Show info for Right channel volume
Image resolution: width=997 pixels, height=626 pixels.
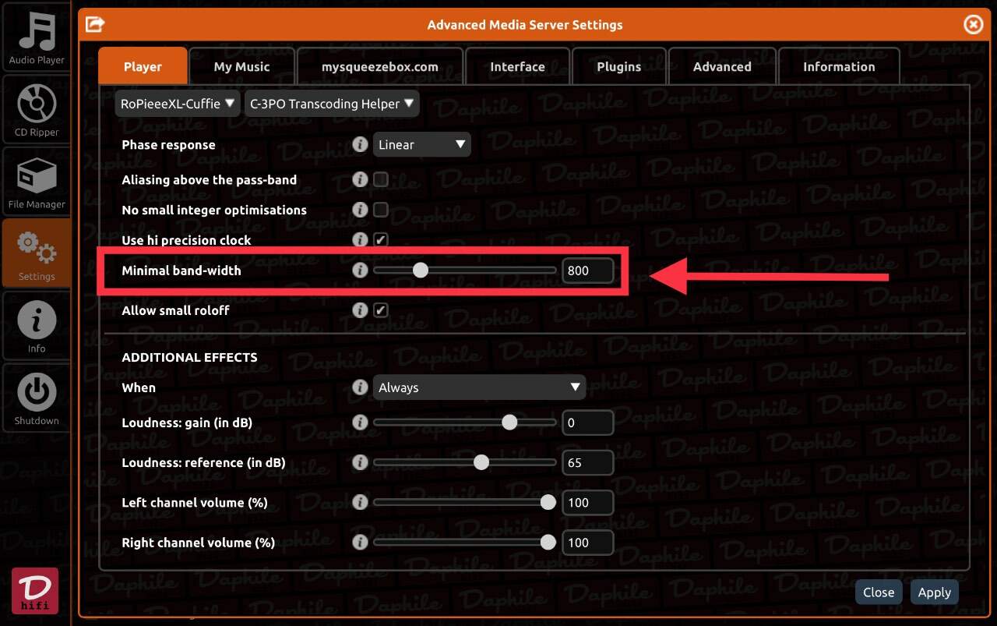(x=360, y=543)
